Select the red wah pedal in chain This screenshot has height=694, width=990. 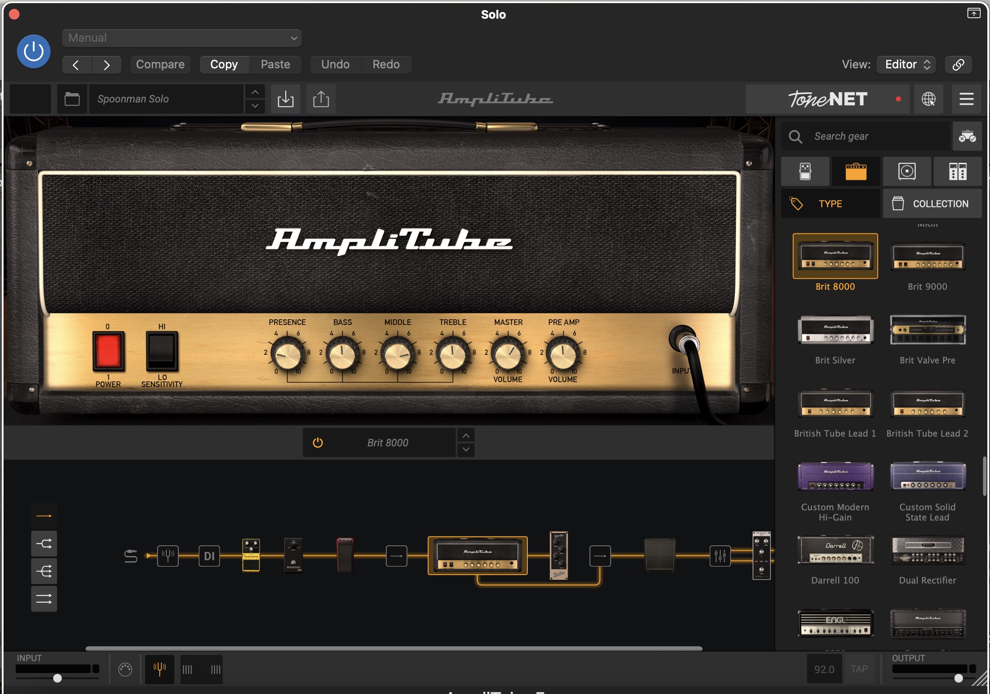(345, 555)
